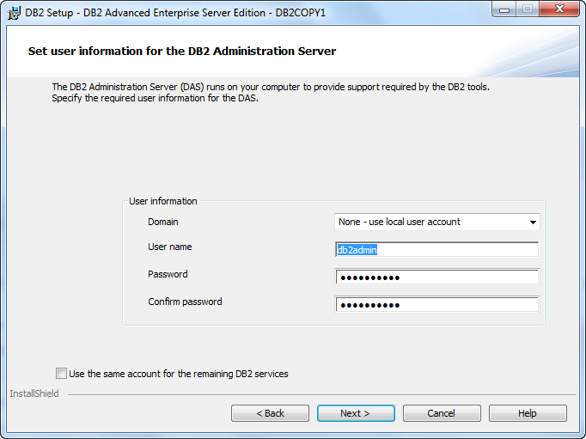
Task: Cancel the DB2 installation
Action: tap(442, 413)
